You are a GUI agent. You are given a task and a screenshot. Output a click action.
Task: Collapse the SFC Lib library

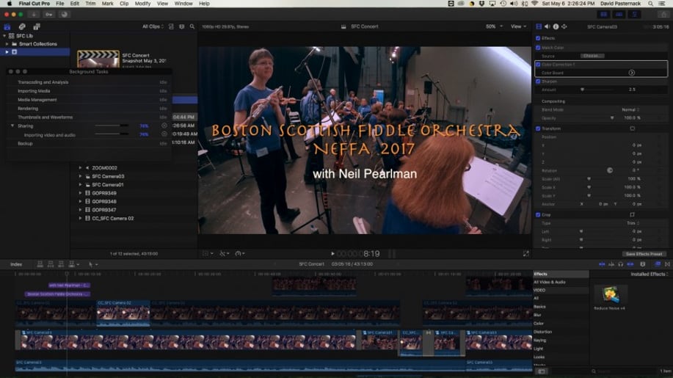click(4, 36)
